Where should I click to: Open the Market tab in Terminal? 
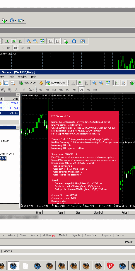pos(63,235)
